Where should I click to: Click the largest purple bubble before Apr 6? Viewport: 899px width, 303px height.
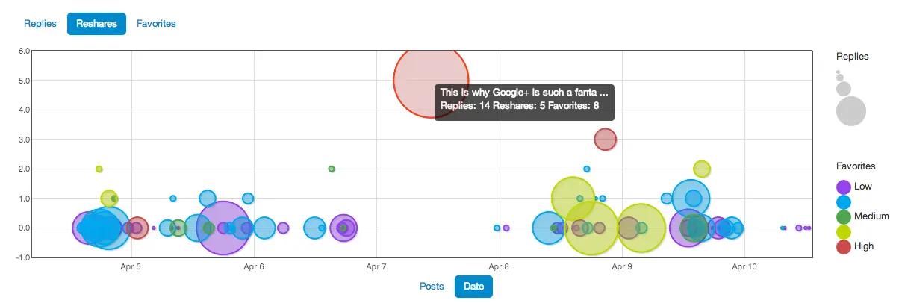coord(223,228)
